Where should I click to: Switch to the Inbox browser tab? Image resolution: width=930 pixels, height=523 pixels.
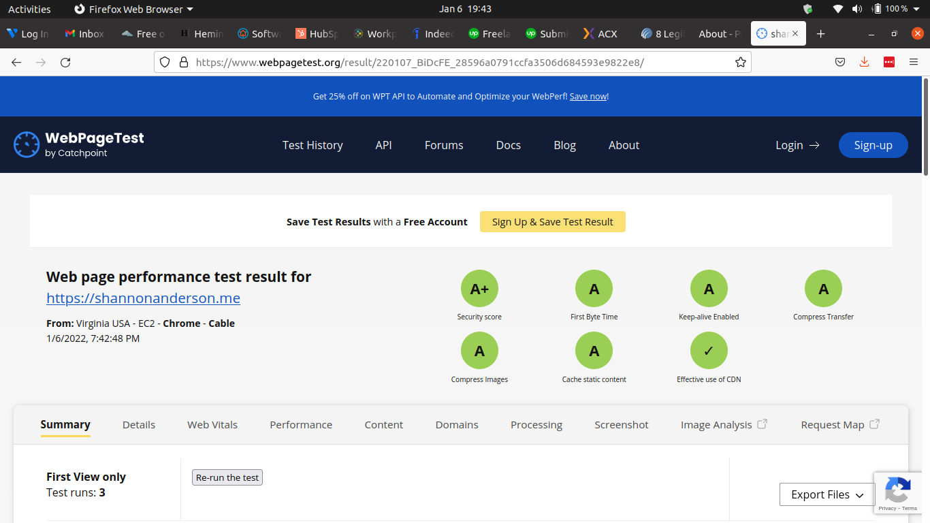tap(86, 33)
